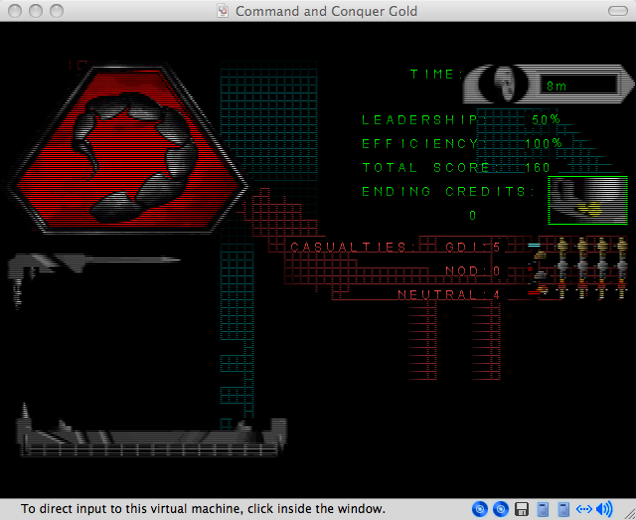636x520 pixels.
Task: Toggle the toolbar pill button in the title bar
Action: [618, 11]
